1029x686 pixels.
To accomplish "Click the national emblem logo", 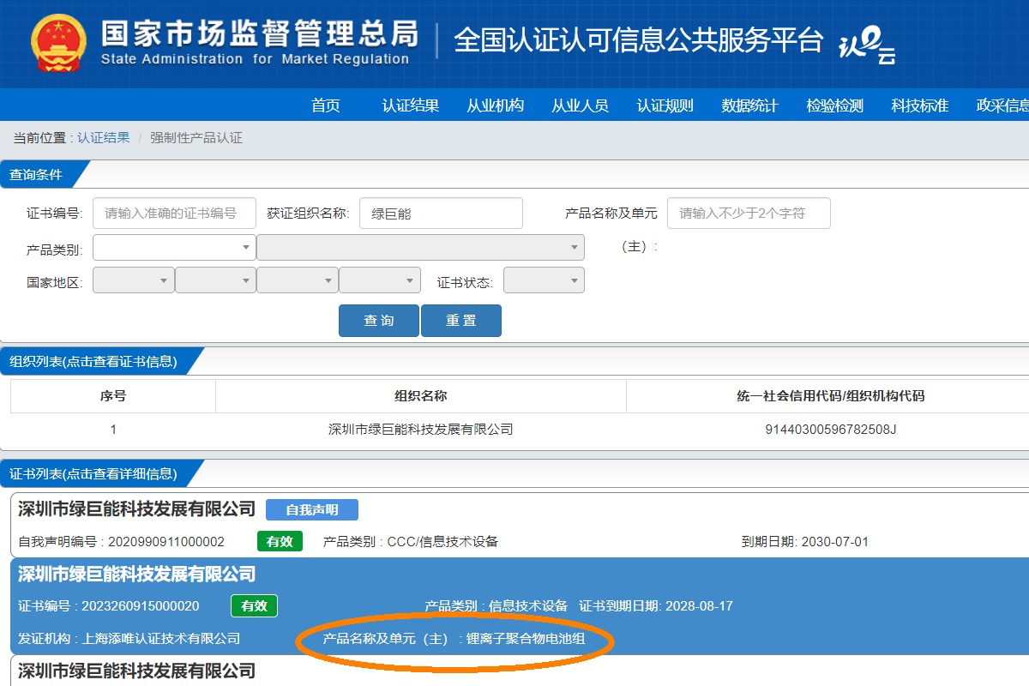I will point(58,43).
